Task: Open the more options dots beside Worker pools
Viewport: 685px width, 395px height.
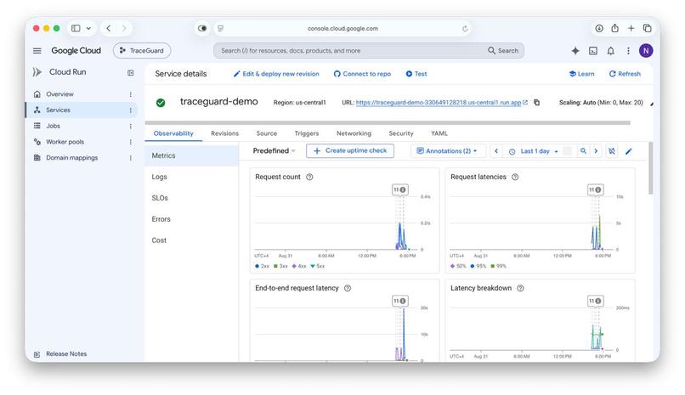Action: pos(130,142)
